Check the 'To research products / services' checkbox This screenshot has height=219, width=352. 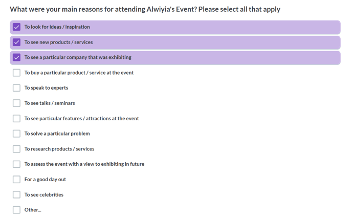pyautogui.click(x=17, y=149)
